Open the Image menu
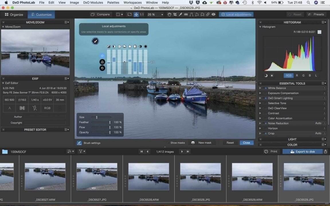330x206 pixels. coord(74,3)
